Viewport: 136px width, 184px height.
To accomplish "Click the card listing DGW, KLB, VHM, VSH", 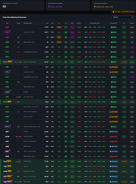I will click(x=114, y=6).
